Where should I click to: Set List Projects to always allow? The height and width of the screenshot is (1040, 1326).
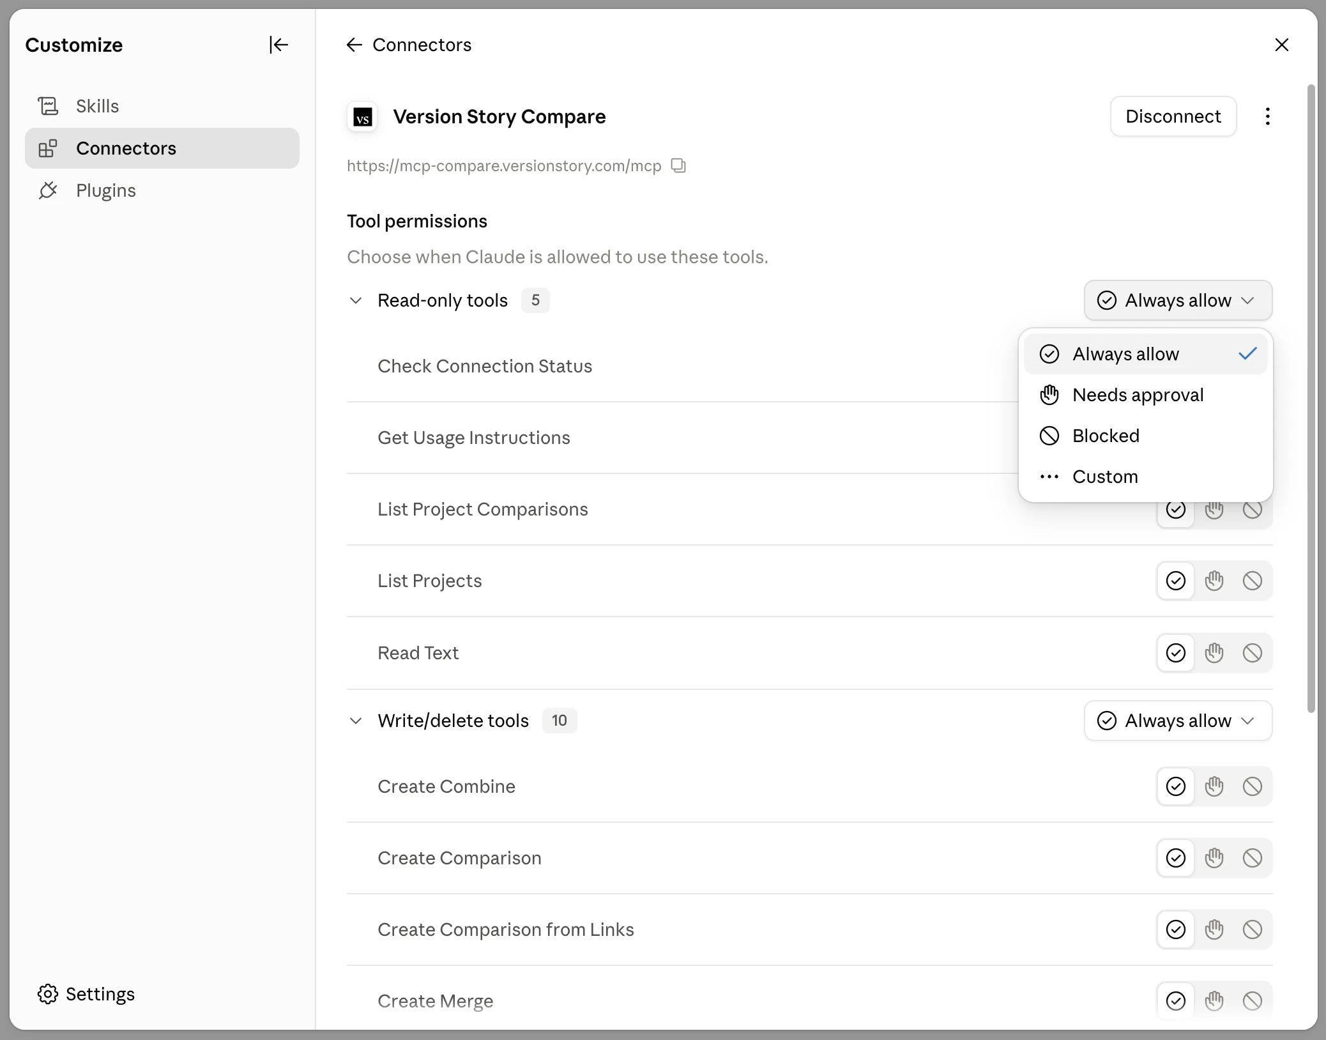tap(1176, 581)
